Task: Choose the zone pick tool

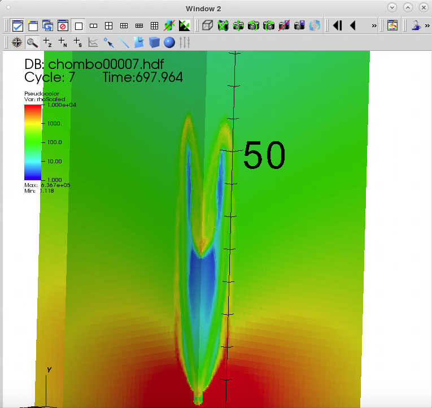Action: pyautogui.click(x=47, y=42)
